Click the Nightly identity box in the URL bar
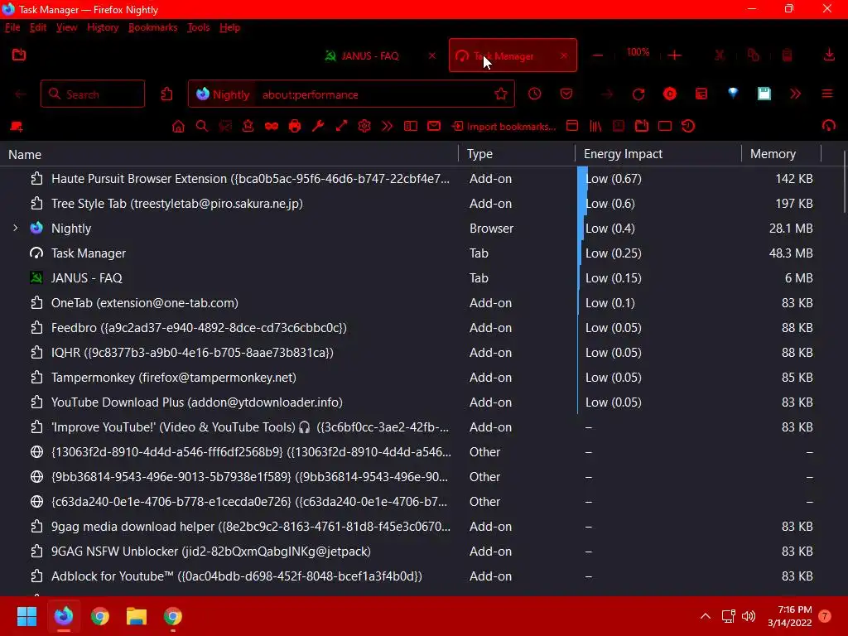Screen dimensions: 848x636 pos(224,94)
